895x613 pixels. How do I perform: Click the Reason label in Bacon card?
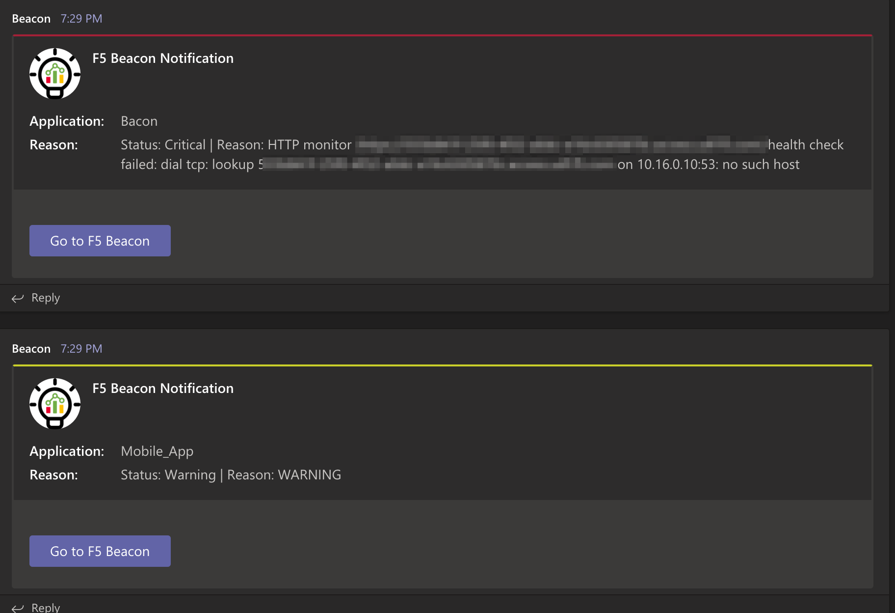53,144
